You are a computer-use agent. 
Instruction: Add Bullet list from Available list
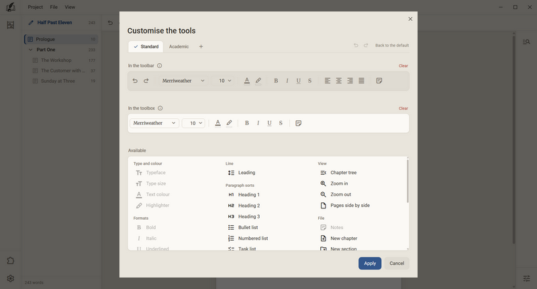pyautogui.click(x=243, y=228)
